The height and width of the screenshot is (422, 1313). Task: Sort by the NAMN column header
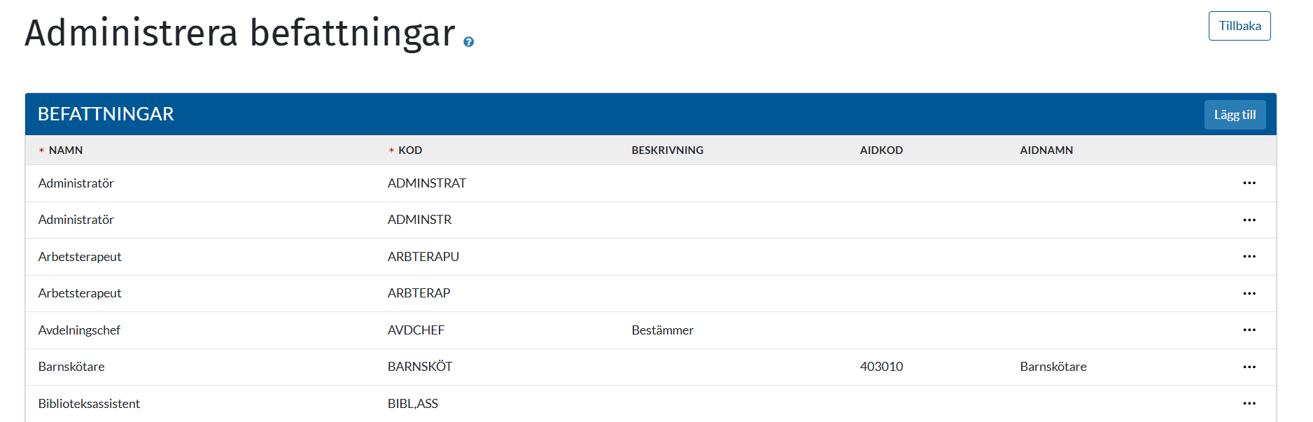point(66,150)
